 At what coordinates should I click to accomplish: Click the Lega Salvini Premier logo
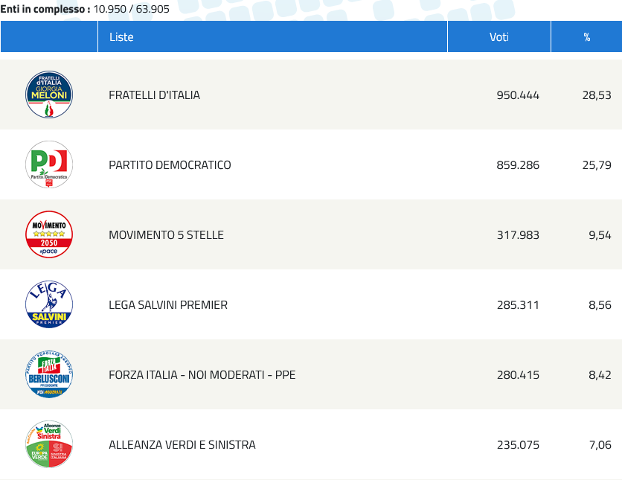point(49,304)
